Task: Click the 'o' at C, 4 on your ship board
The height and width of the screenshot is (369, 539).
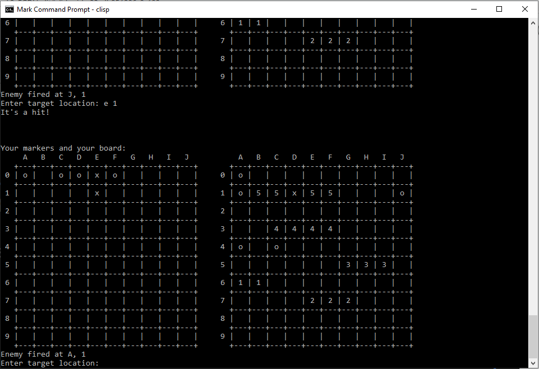Action: click(x=277, y=247)
